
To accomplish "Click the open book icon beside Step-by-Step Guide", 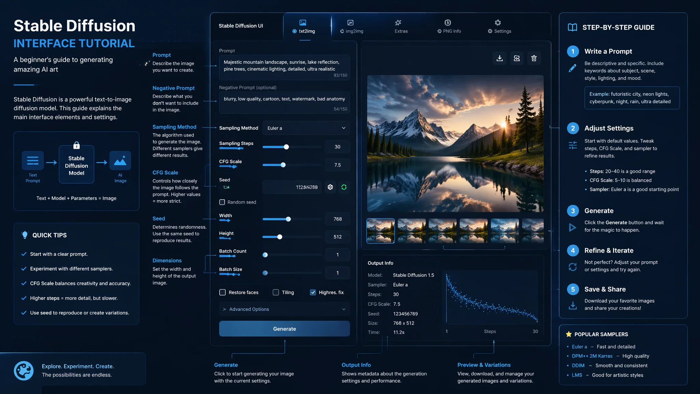I will point(573,27).
